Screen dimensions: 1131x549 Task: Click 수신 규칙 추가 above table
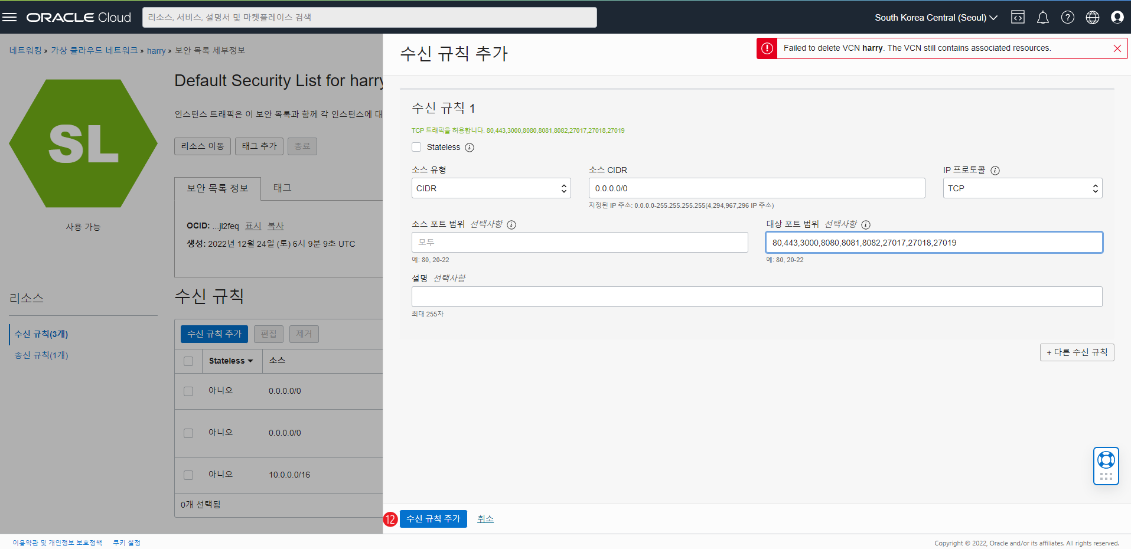coord(214,334)
